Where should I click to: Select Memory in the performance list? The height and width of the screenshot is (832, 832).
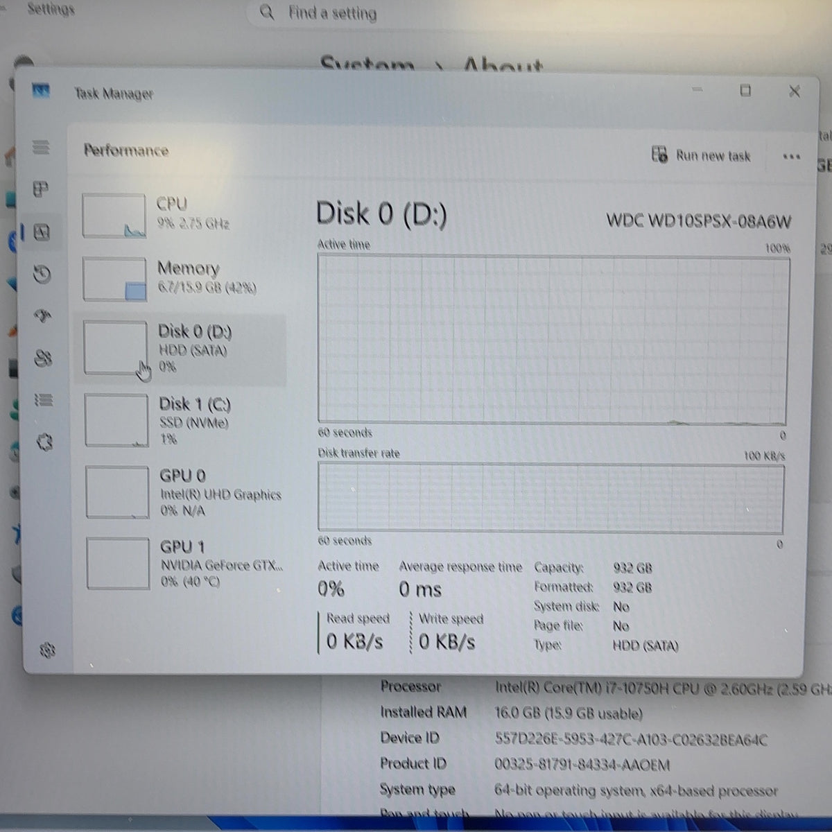pyautogui.click(x=180, y=279)
